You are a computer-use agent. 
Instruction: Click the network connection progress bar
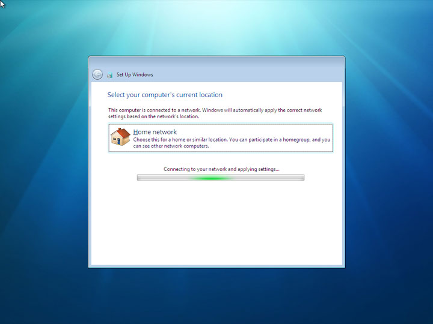[x=221, y=178]
